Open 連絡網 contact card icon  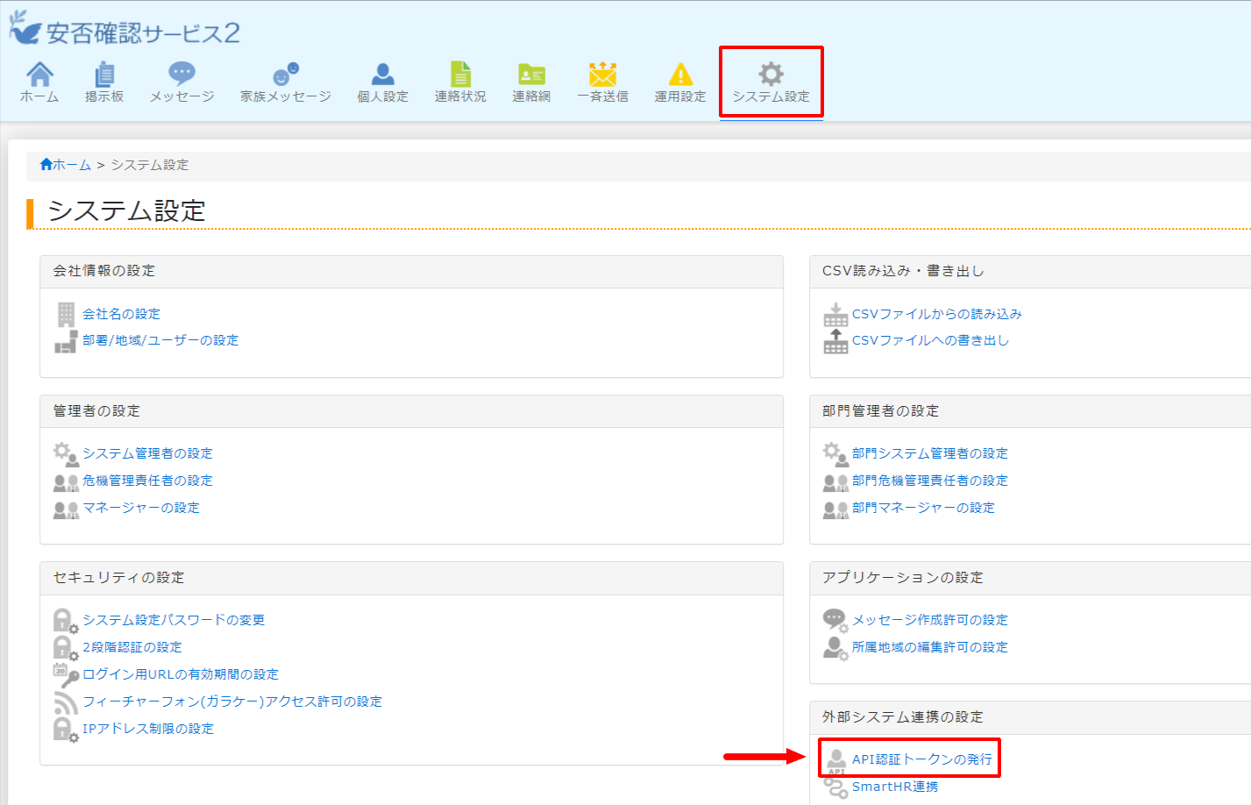(531, 75)
